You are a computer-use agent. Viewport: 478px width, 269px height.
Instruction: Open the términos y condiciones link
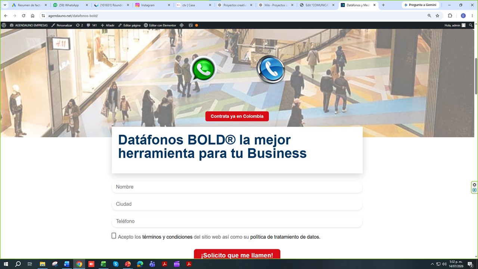point(167,237)
